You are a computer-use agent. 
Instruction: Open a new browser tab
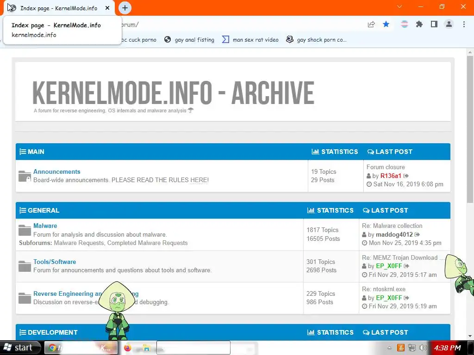[125, 8]
